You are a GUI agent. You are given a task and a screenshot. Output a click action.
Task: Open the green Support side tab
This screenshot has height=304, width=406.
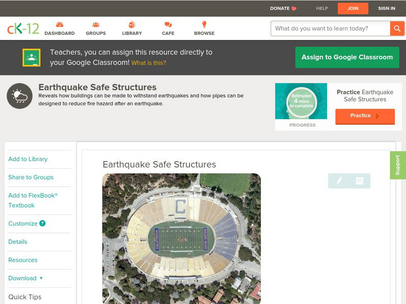click(398, 165)
